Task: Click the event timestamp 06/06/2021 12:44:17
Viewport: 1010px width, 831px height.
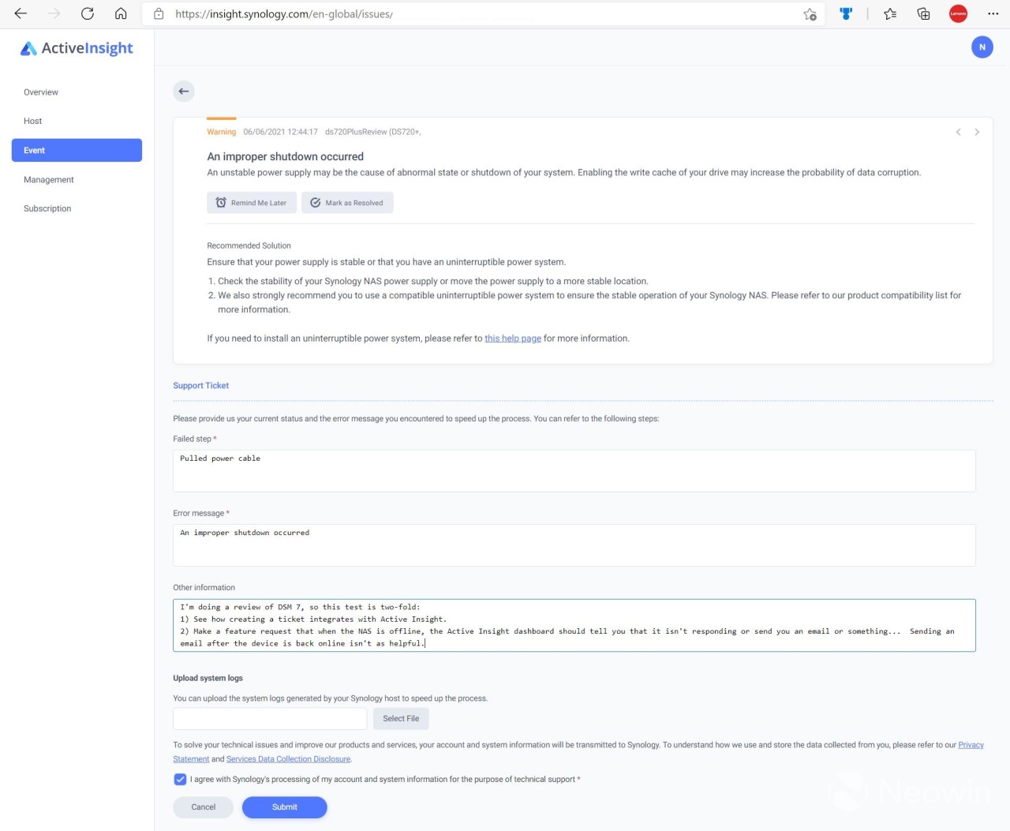Action: [280, 132]
